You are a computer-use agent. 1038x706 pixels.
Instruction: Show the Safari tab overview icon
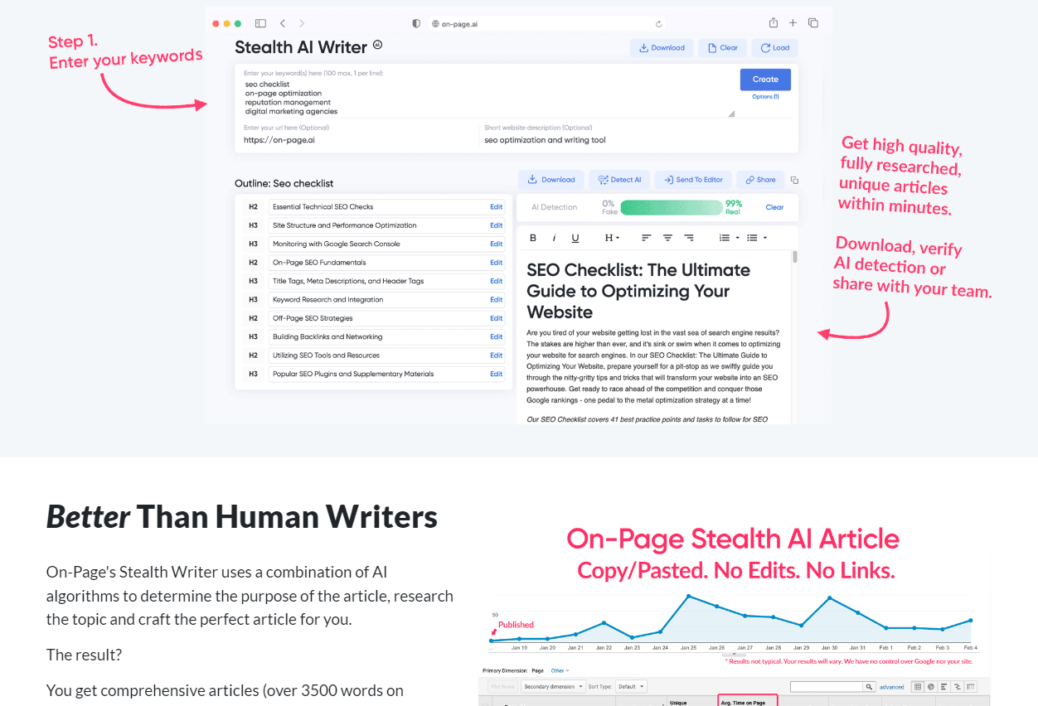[813, 23]
